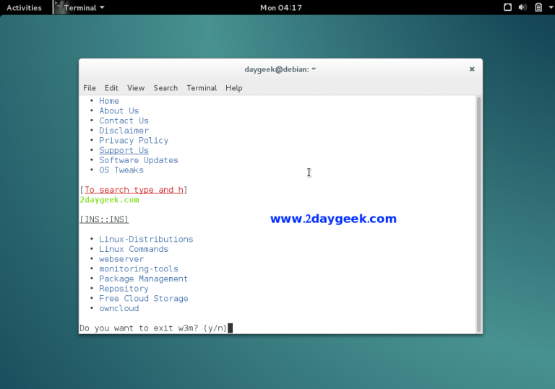Open the Edit menu
The width and height of the screenshot is (555, 389).
pos(111,88)
